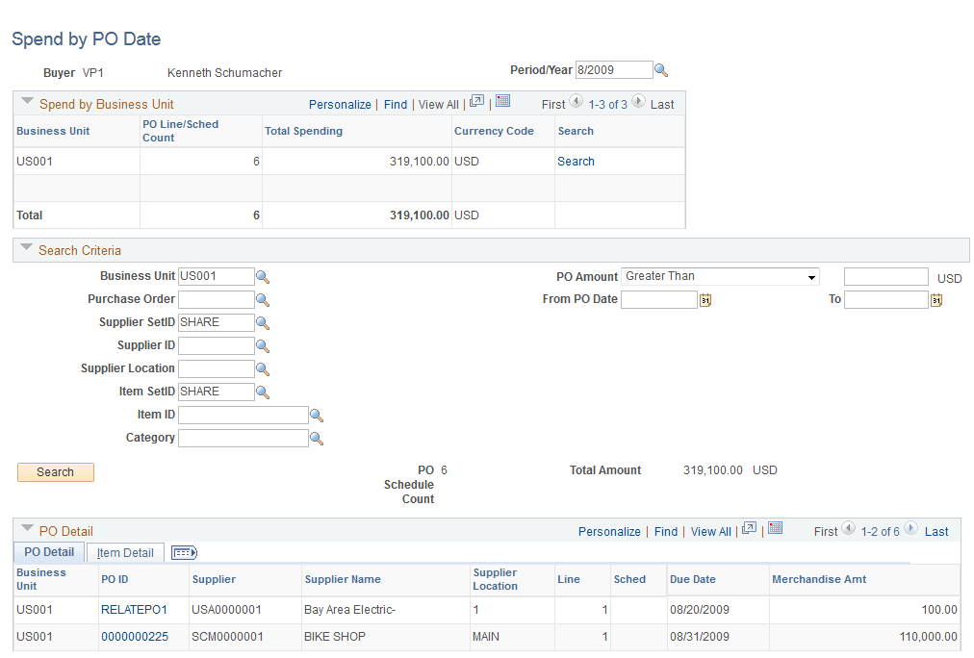Download Spend by Business Unit grid to Excel
Screen dimensions: 974x658
tap(504, 103)
